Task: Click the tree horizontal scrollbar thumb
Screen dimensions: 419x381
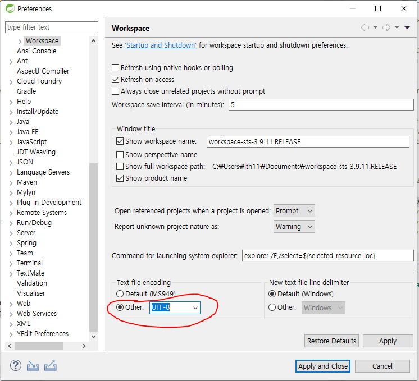Action: point(39,346)
